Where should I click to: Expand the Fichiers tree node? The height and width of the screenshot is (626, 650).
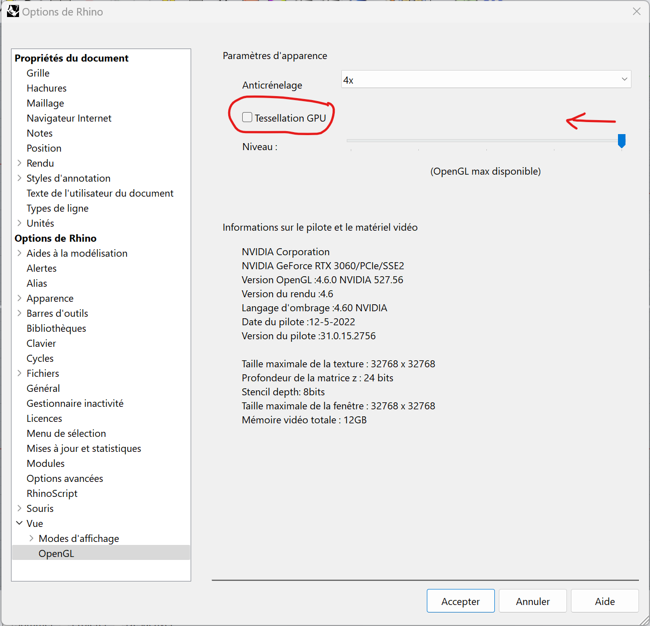(19, 373)
